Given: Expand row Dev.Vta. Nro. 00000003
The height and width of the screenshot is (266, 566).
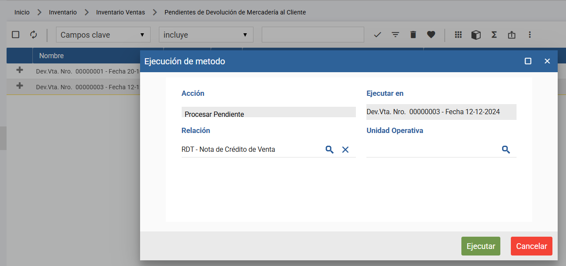Looking at the screenshot, I should tap(19, 86).
